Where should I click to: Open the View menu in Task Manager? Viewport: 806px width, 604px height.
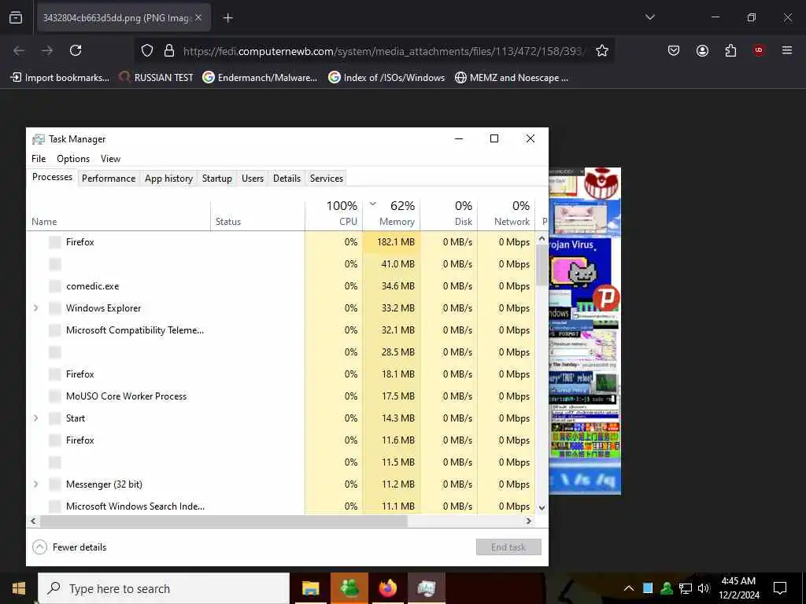point(110,159)
